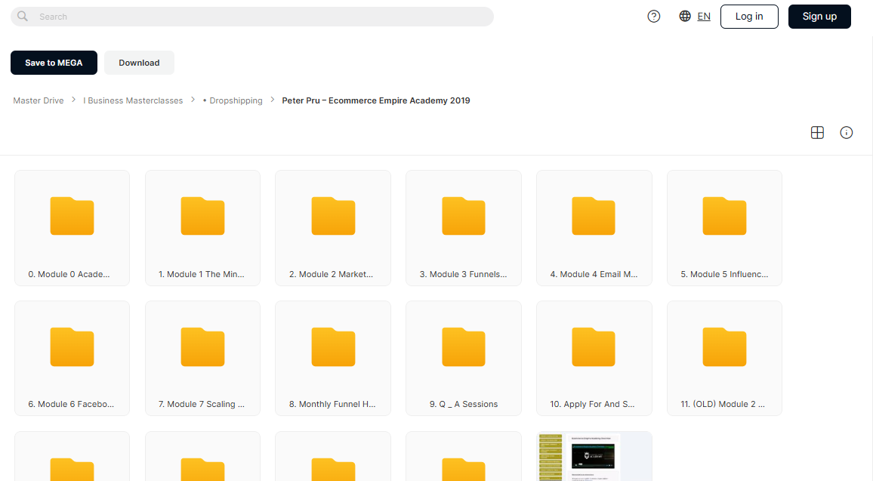Open the help question mark icon
This screenshot has width=873, height=481.
pos(654,16)
